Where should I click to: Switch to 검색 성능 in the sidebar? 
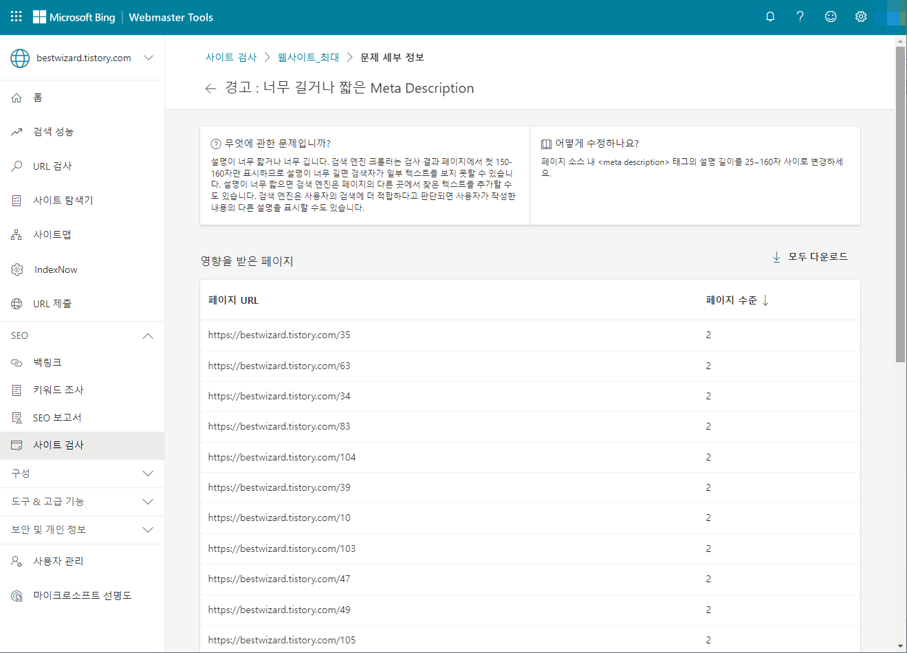click(x=55, y=131)
